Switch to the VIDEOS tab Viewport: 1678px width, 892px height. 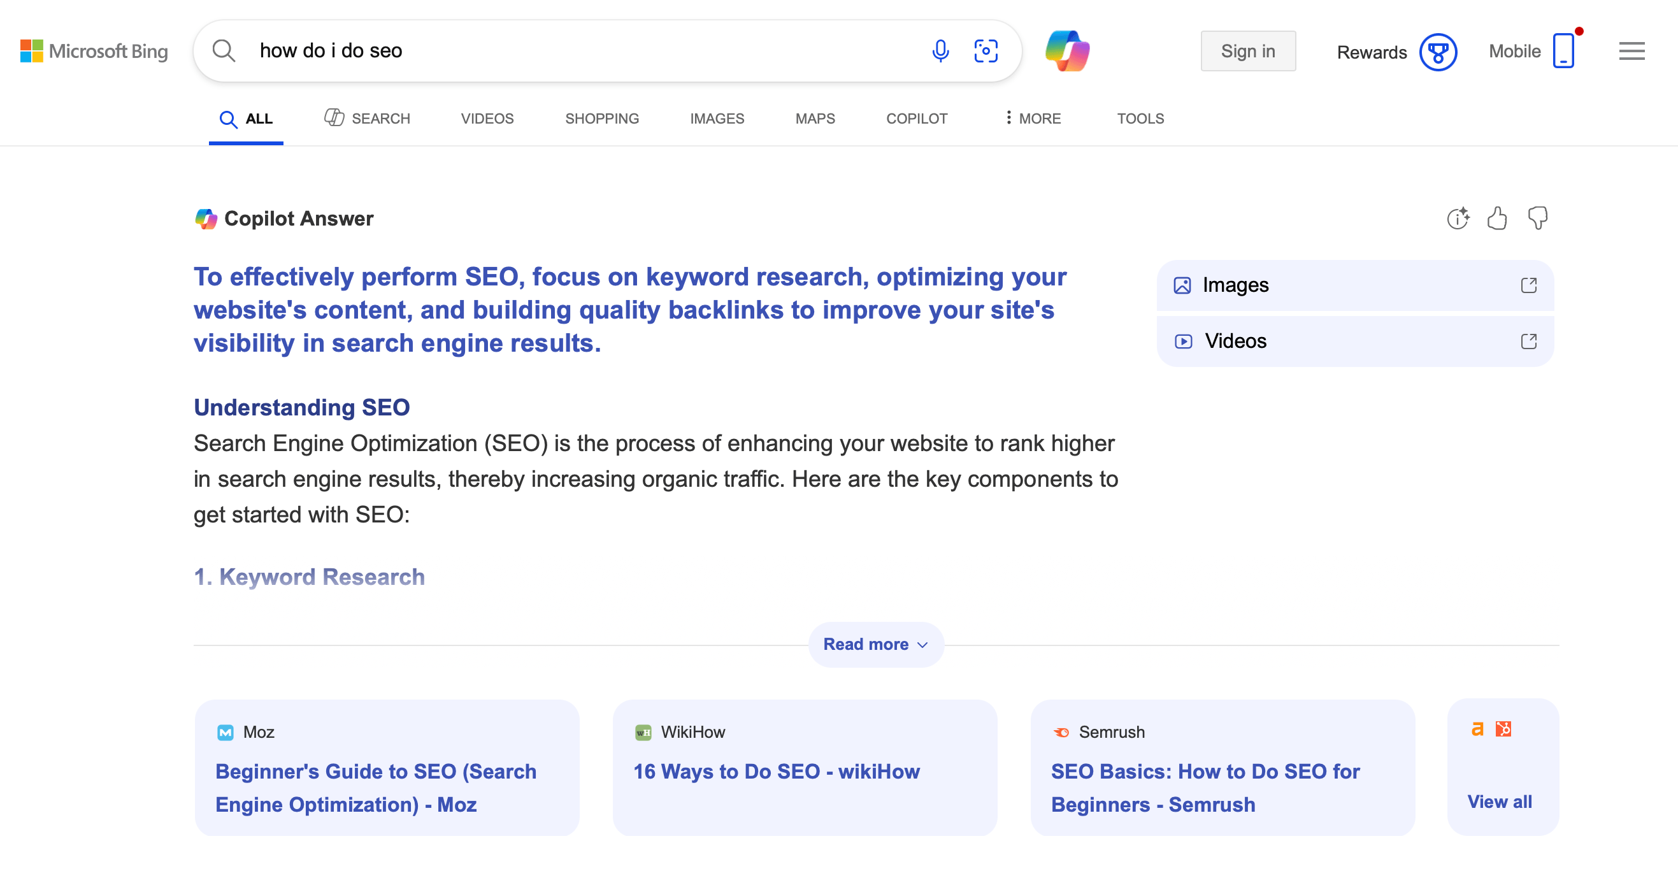pos(487,119)
